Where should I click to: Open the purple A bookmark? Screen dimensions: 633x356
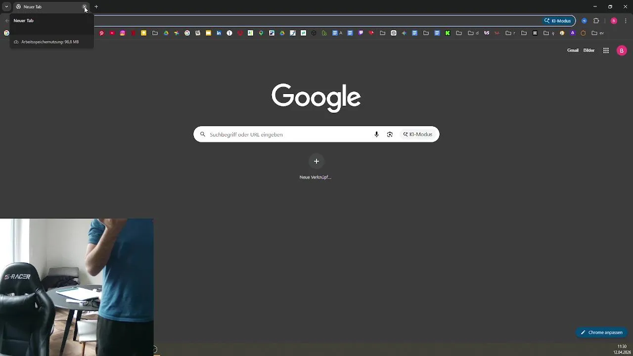pyautogui.click(x=573, y=33)
